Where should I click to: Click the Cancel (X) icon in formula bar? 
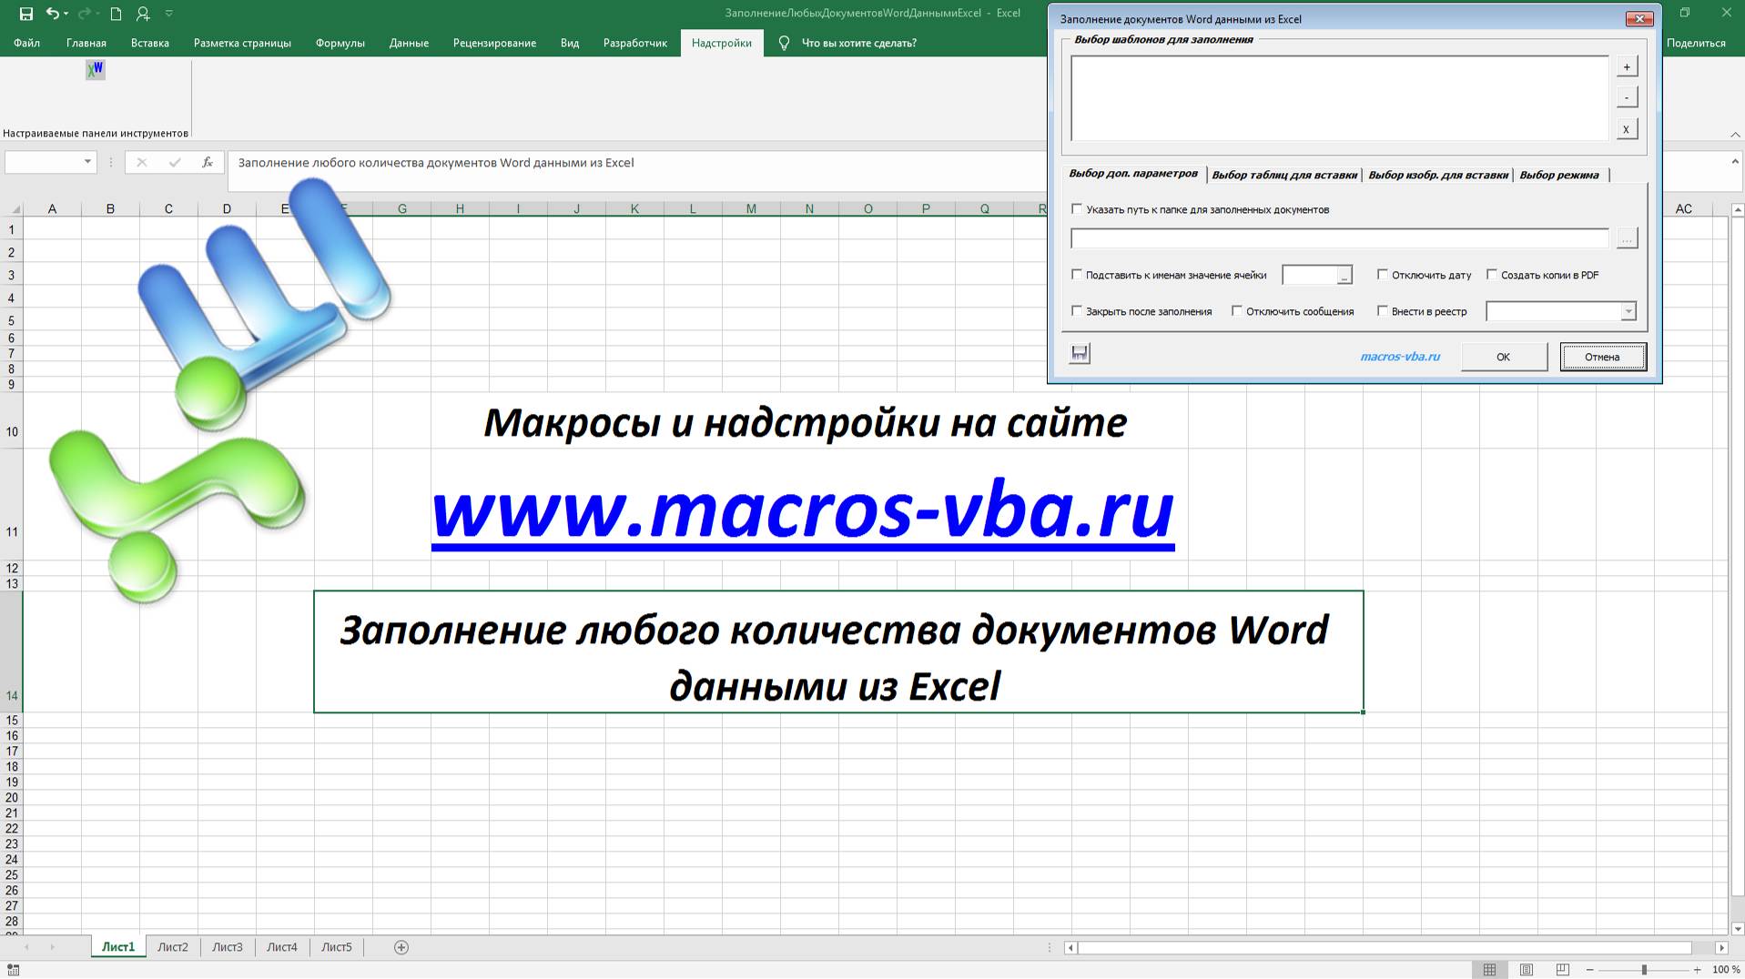pos(141,162)
